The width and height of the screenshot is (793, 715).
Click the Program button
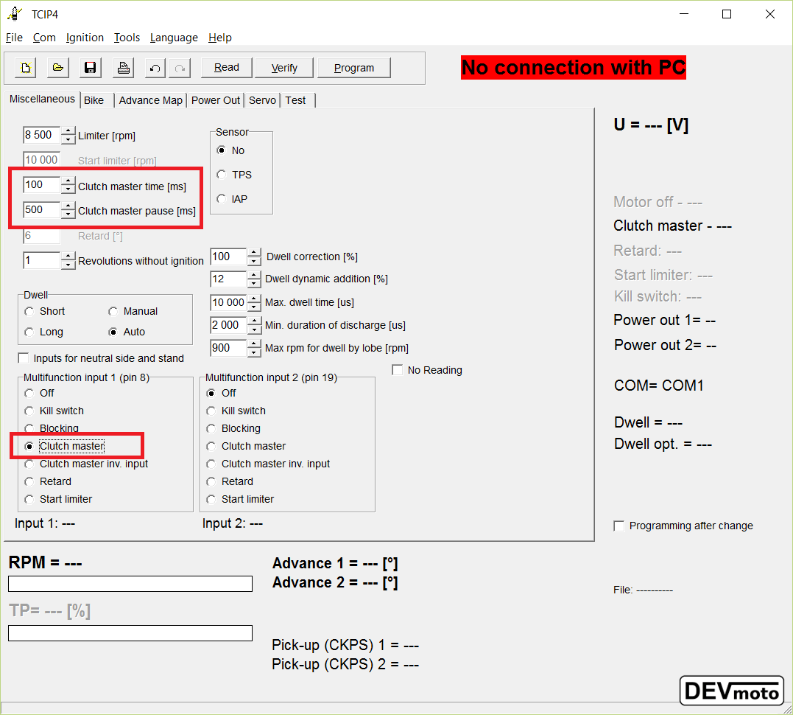click(353, 68)
